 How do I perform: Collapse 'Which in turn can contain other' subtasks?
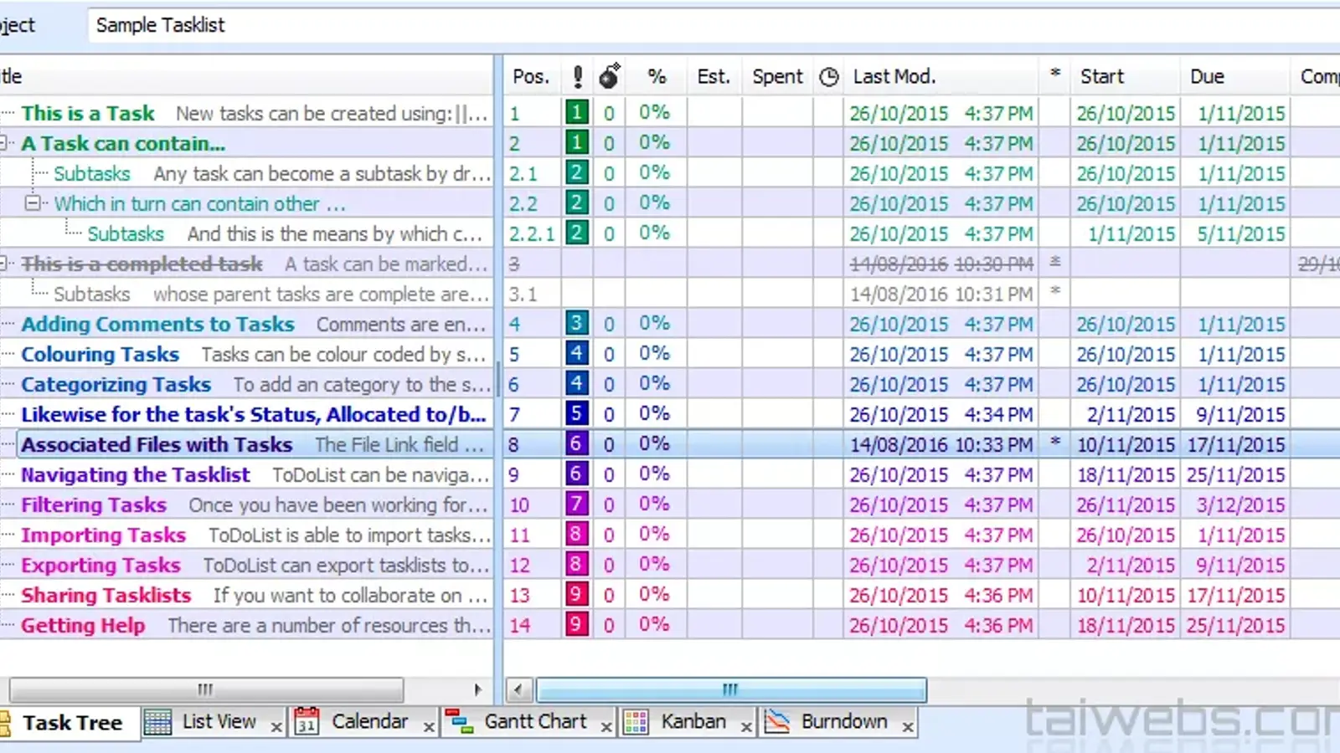(x=35, y=203)
